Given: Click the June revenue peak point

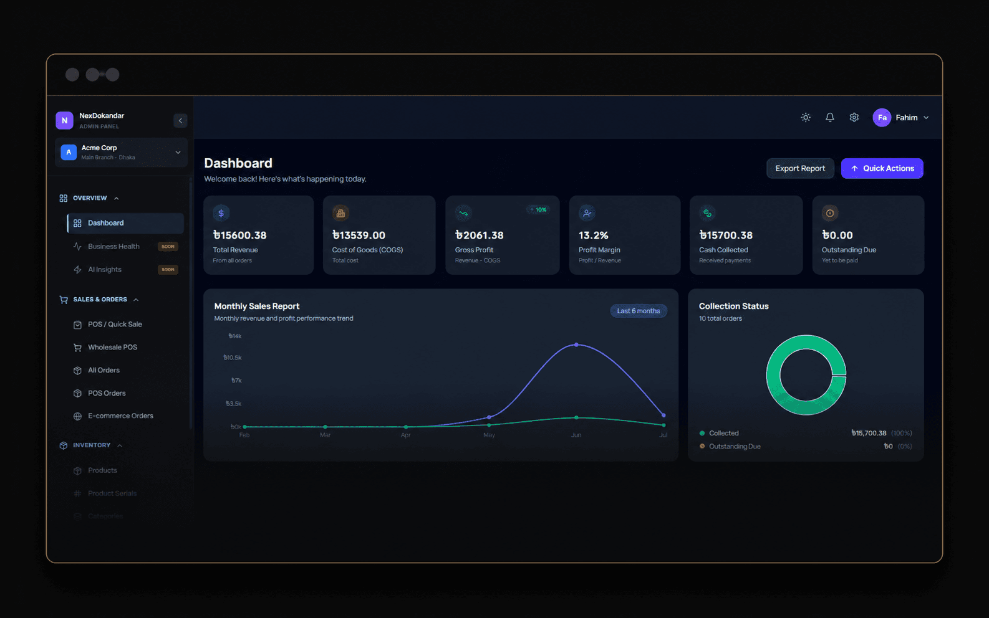Looking at the screenshot, I should (x=576, y=345).
